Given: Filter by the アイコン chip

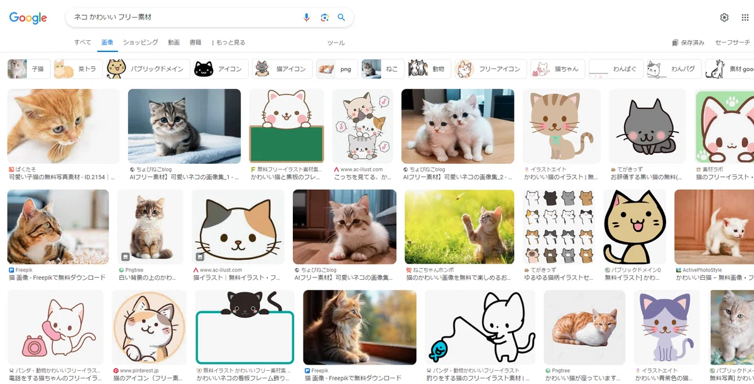Looking at the screenshot, I should tap(221, 69).
